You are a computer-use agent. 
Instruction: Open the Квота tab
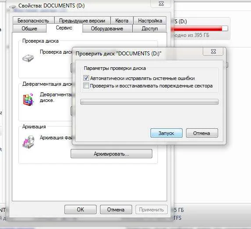coord(122,21)
